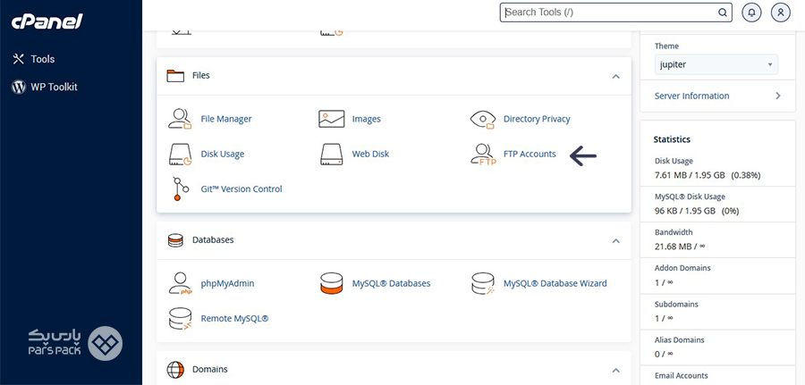Image resolution: width=805 pixels, height=385 pixels.
Task: Open the WP Toolkit WordPress icon
Action: (19, 87)
